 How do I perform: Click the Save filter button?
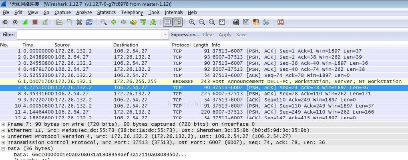pyautogui.click(x=241, y=34)
